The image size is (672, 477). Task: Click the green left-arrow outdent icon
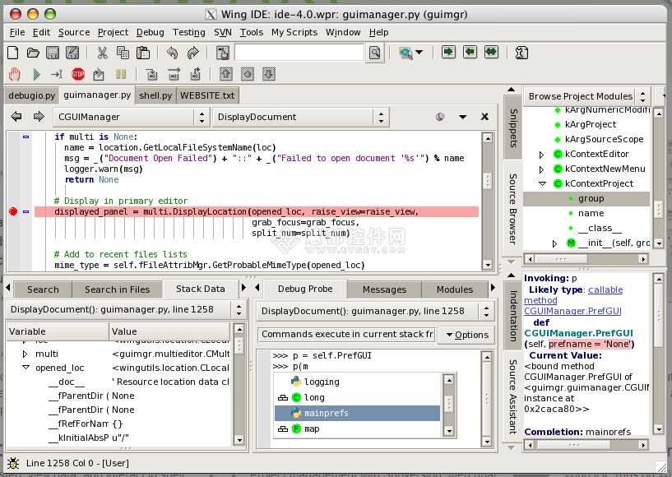[x=470, y=53]
